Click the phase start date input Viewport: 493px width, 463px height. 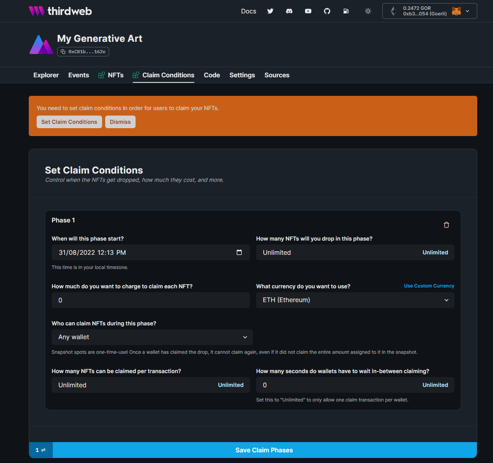pos(151,252)
